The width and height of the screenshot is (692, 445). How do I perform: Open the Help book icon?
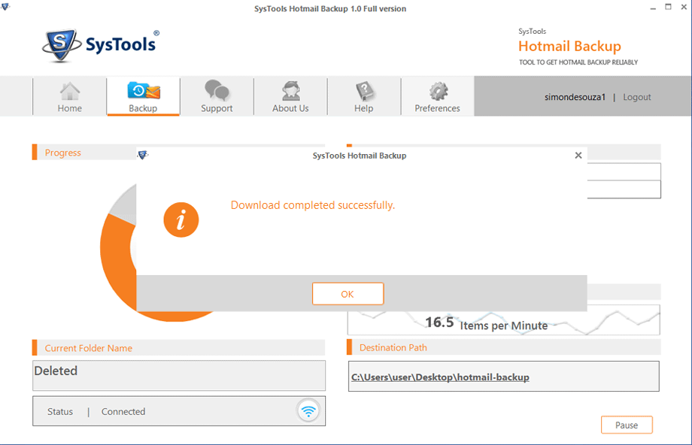pos(364,91)
